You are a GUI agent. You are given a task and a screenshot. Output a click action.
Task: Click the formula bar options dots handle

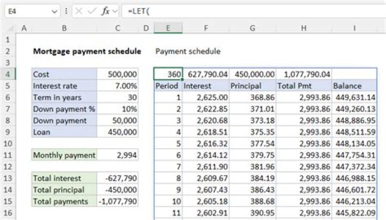click(66, 11)
